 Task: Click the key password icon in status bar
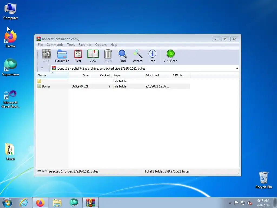click(44, 171)
